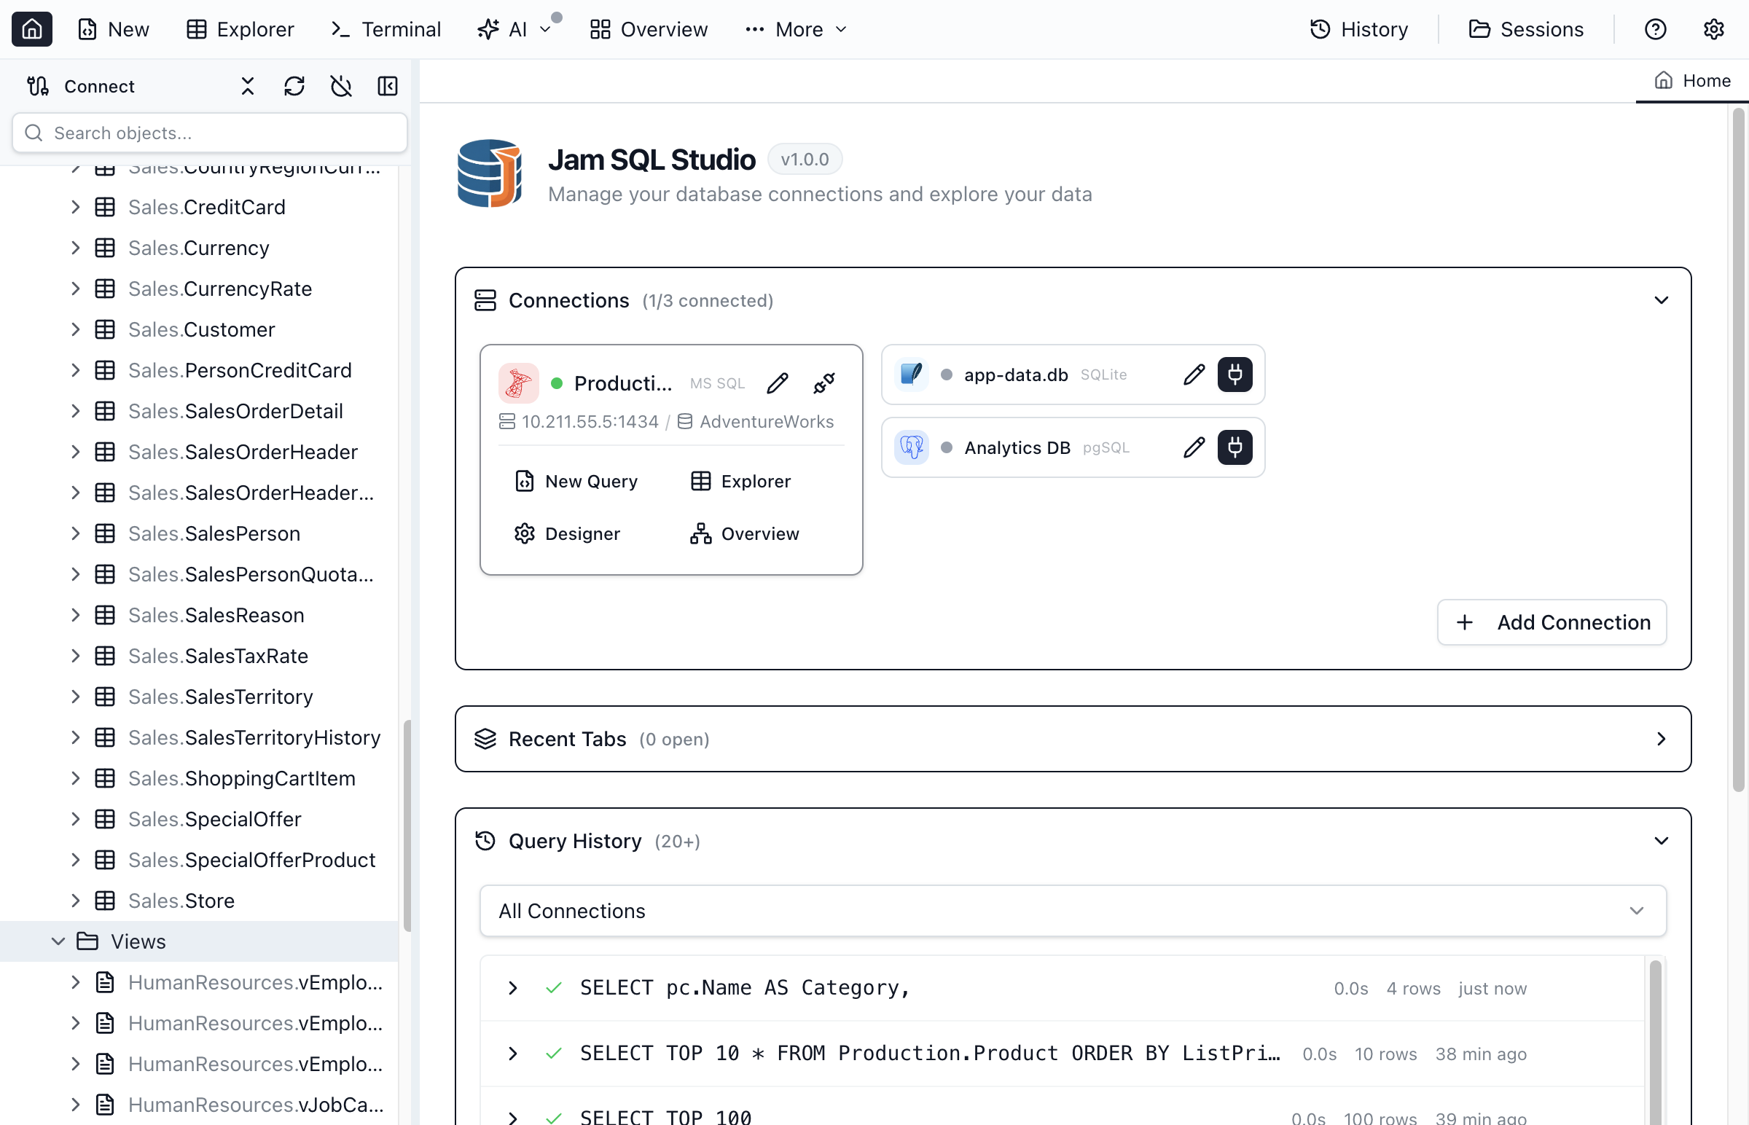1749x1125 pixels.
Task: Click the refresh icon in Connect panel
Action: click(x=294, y=86)
